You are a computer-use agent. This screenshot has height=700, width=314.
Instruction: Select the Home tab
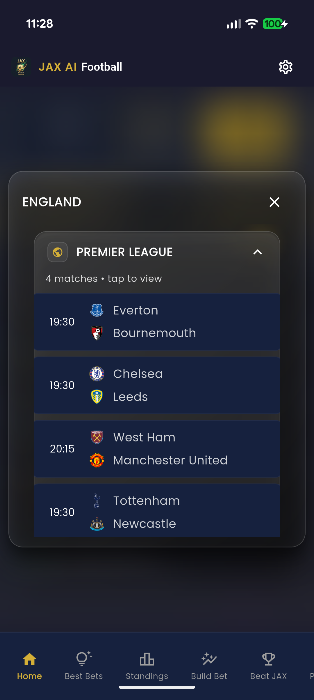(x=29, y=667)
